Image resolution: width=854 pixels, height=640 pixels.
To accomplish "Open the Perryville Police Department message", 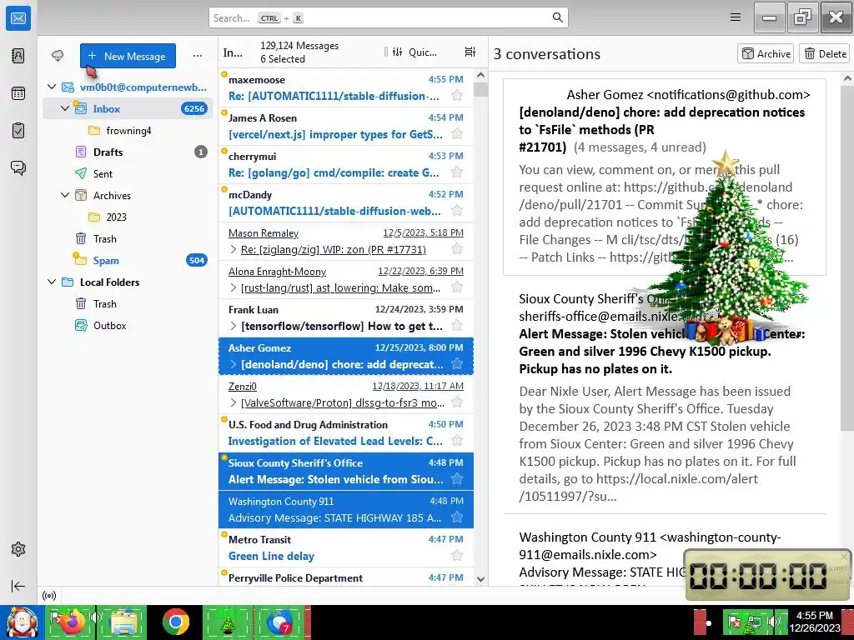I will click(346, 577).
